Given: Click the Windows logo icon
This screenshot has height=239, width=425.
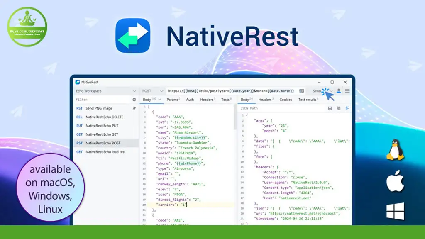Looking at the screenshot, I should pos(395,211).
